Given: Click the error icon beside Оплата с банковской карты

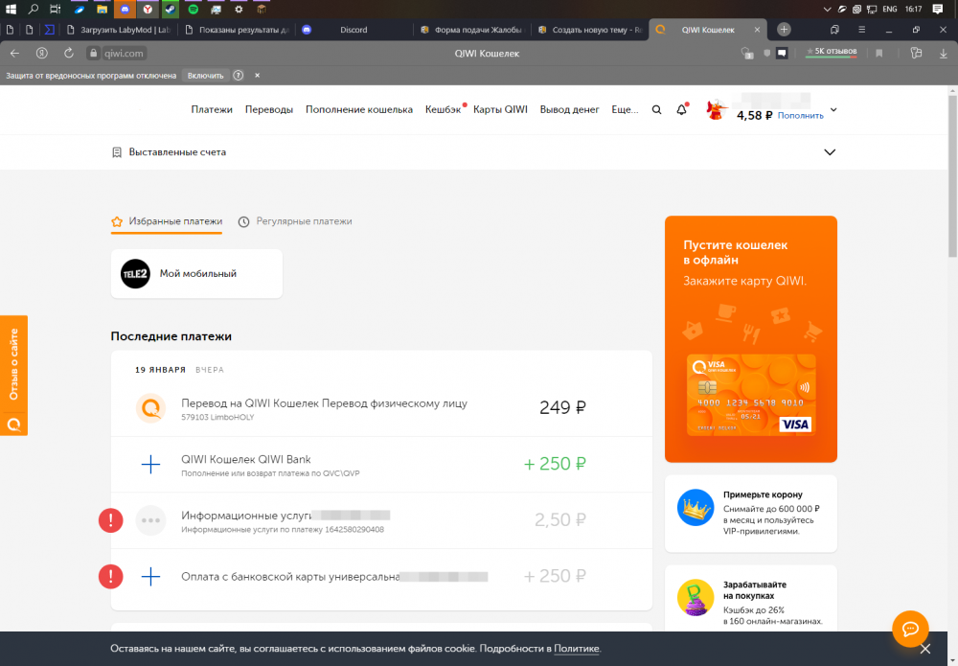Looking at the screenshot, I should pyautogui.click(x=110, y=576).
